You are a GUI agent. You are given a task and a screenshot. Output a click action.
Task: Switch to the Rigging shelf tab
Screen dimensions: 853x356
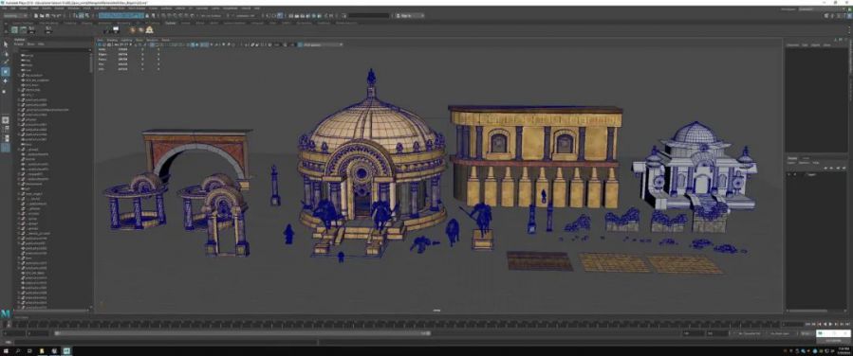tap(87, 23)
